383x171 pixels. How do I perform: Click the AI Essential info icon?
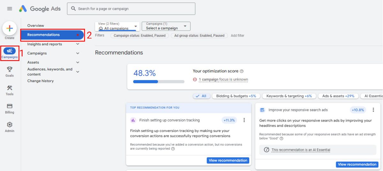point(267,150)
